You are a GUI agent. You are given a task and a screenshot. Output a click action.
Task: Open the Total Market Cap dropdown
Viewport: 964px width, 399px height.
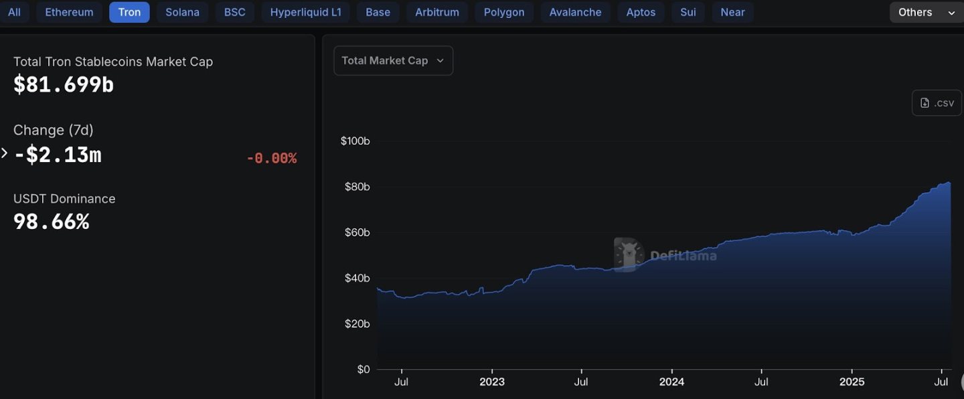(393, 60)
